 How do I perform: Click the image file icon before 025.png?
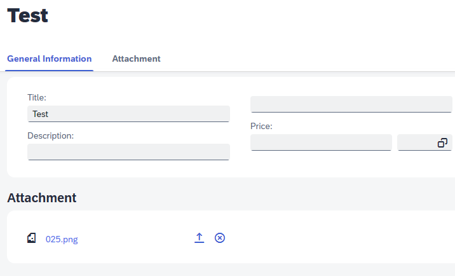[x=32, y=238]
